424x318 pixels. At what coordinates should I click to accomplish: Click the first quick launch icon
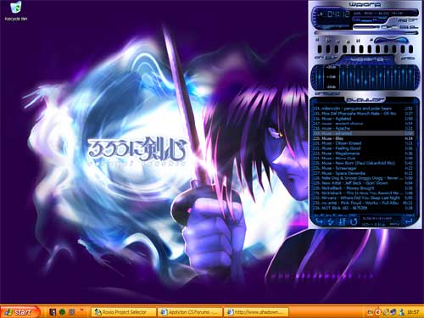point(53,312)
